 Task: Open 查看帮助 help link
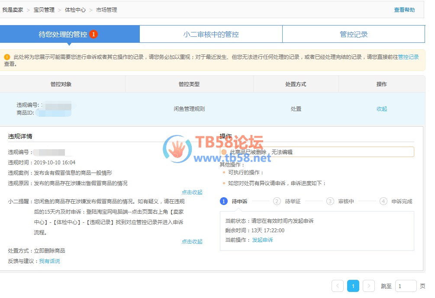click(404, 10)
